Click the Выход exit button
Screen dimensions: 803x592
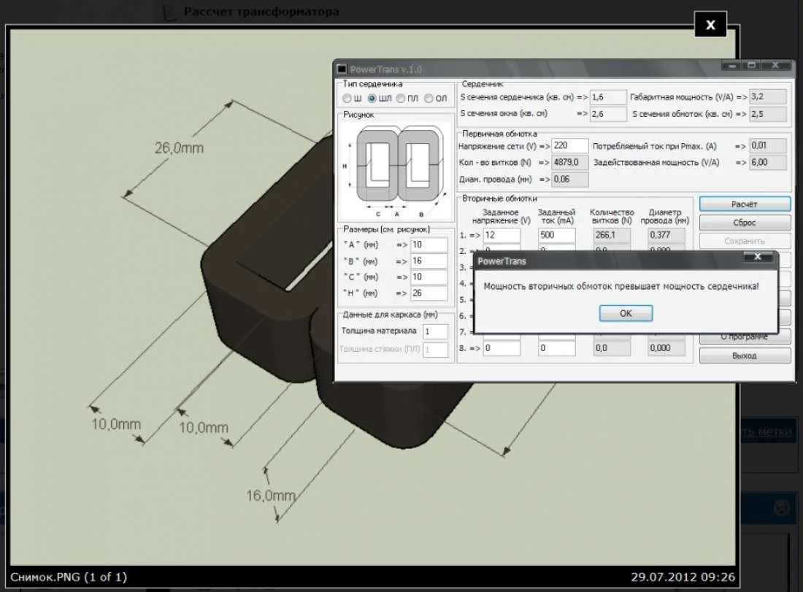745,355
